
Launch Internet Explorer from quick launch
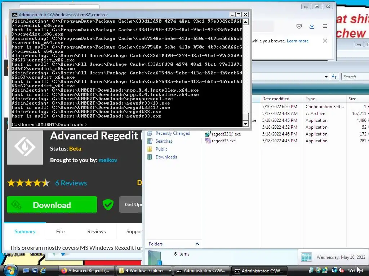(43, 271)
